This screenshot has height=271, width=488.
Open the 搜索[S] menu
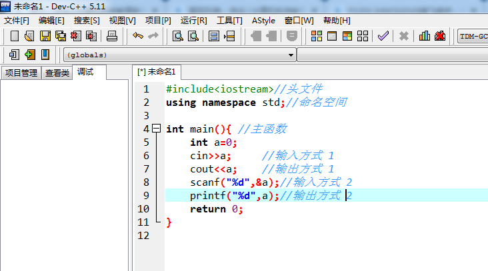pos(87,21)
